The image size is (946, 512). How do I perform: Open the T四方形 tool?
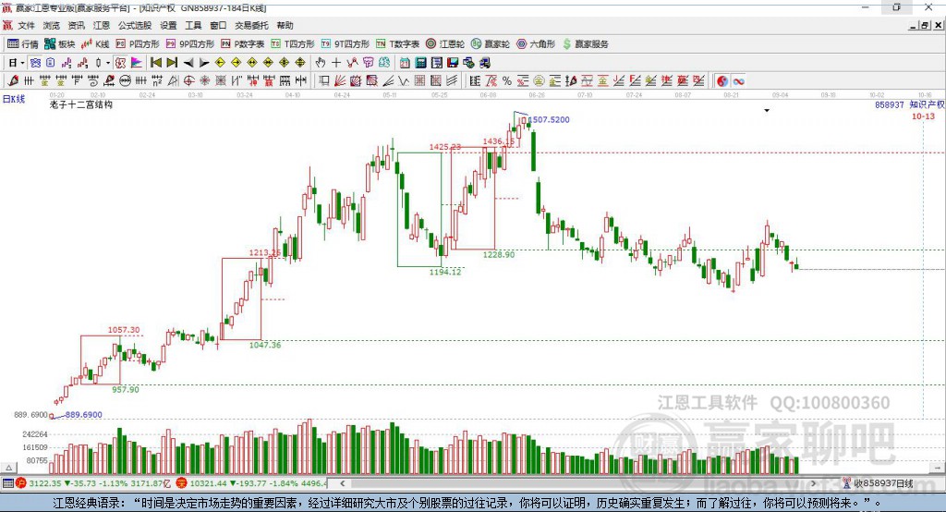[293, 44]
